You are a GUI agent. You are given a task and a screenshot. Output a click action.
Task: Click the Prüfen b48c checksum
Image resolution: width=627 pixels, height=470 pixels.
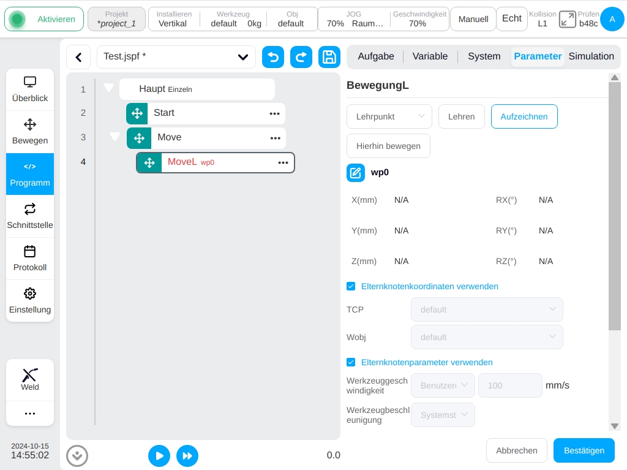pyautogui.click(x=588, y=19)
